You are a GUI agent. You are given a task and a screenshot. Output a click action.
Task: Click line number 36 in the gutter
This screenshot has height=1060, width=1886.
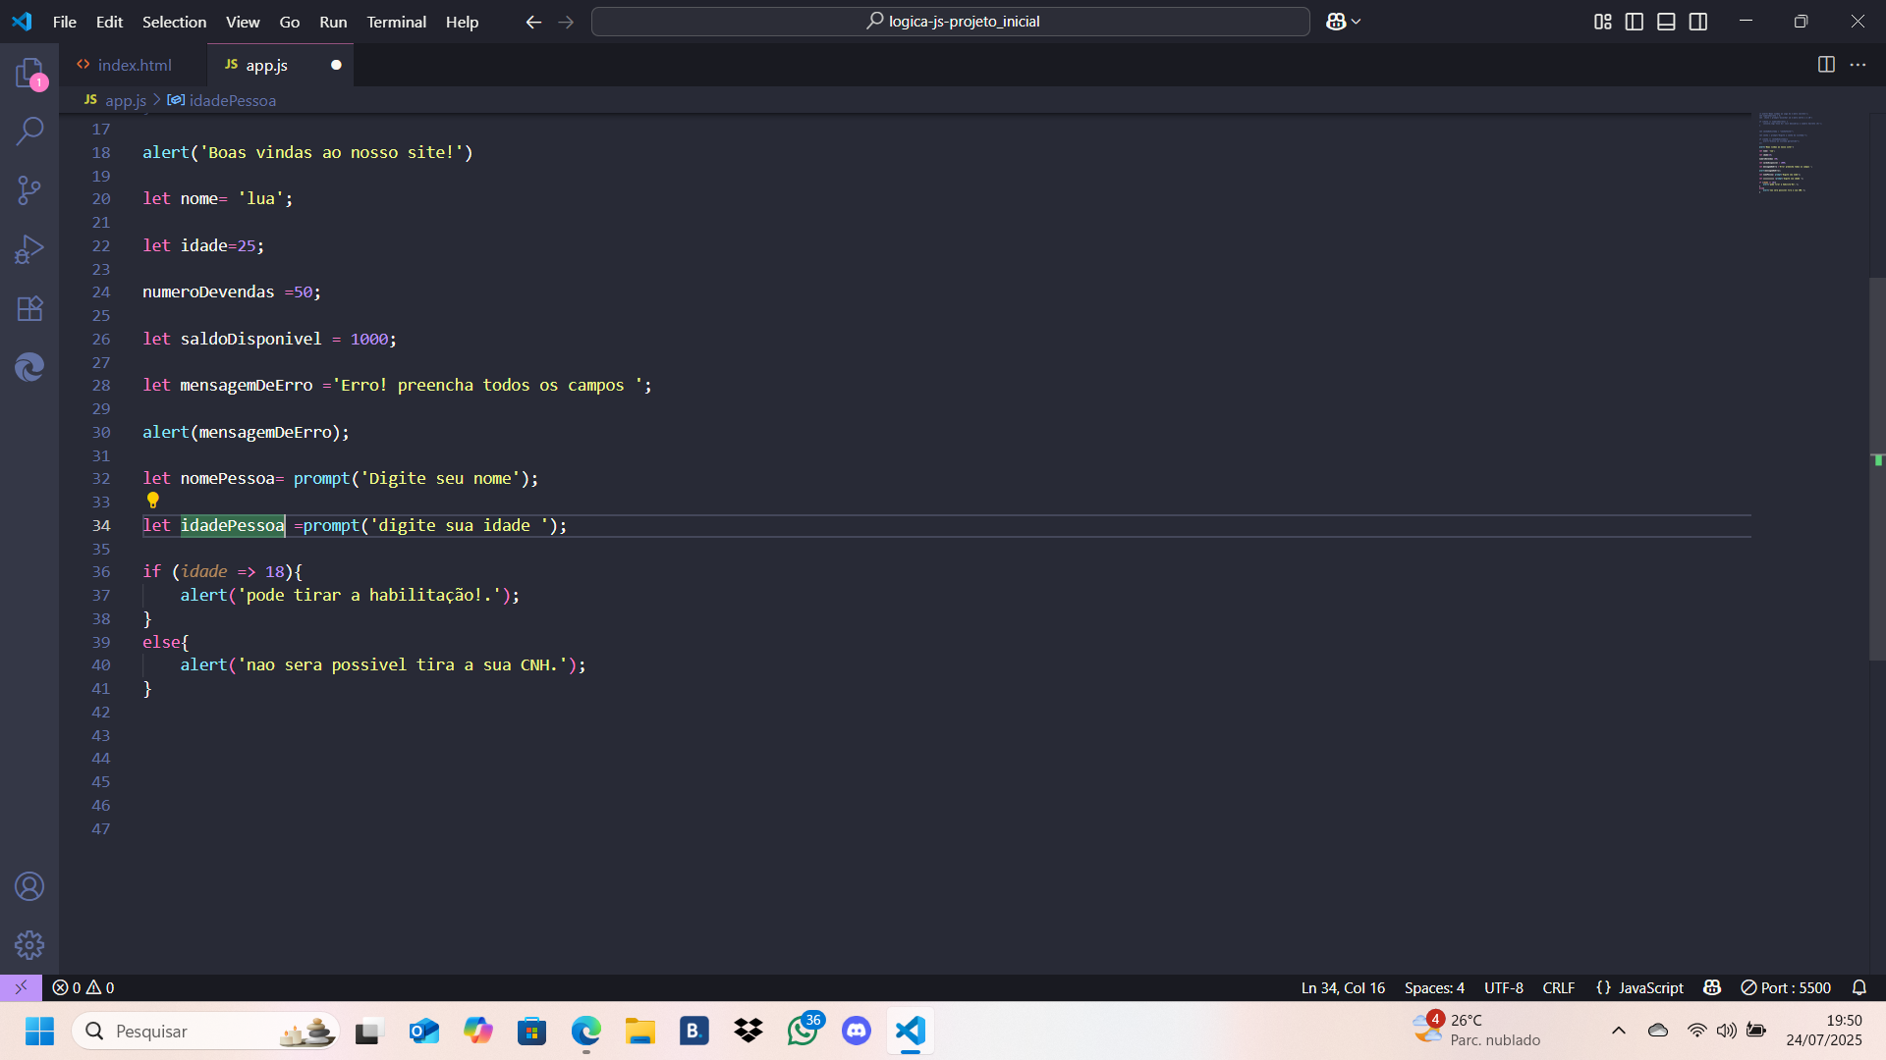tap(101, 571)
